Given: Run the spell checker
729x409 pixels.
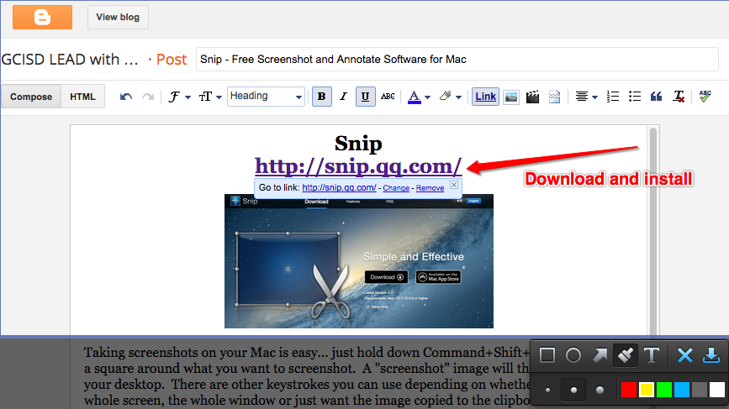Looking at the screenshot, I should (705, 97).
